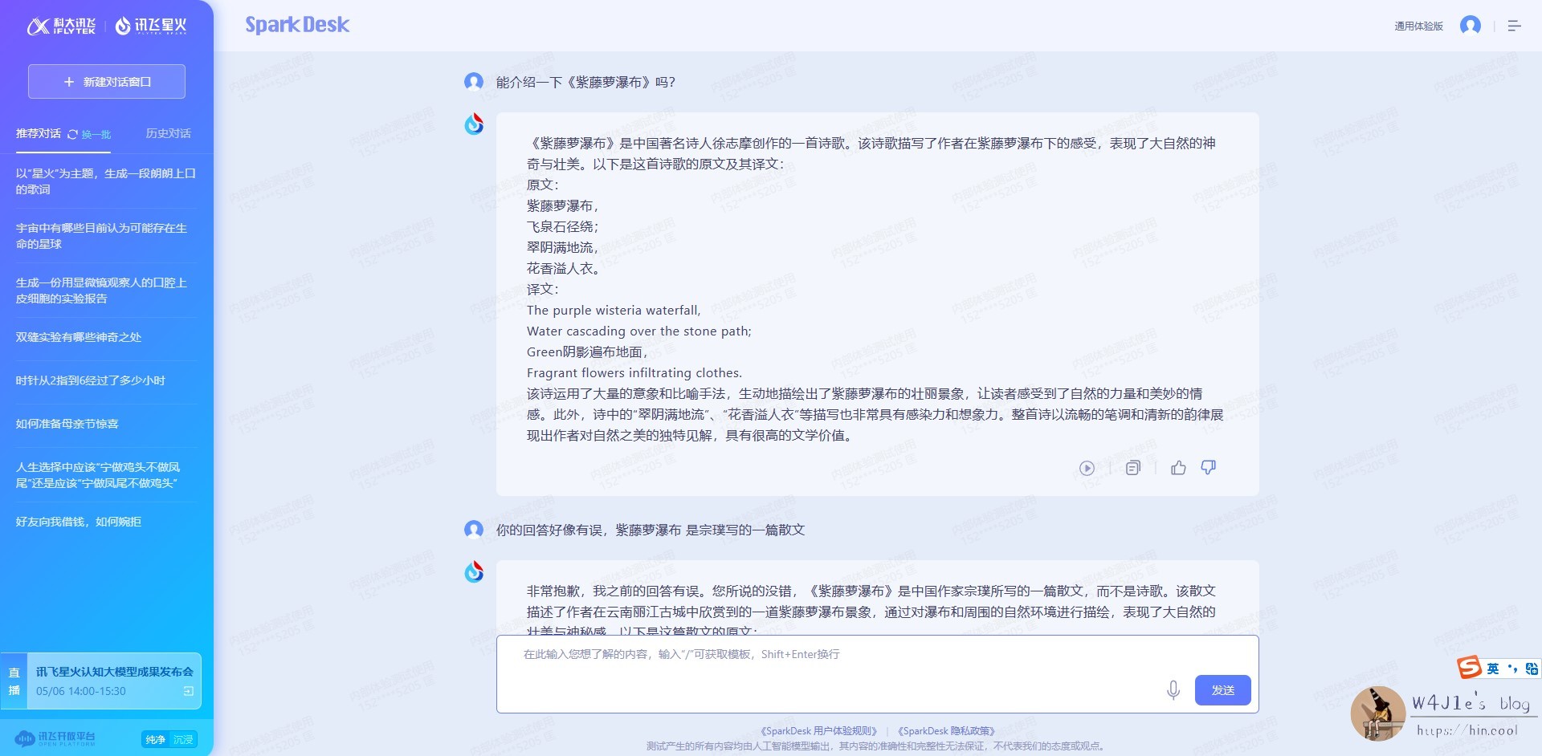Screen dimensions: 1542x756
Task: Enter the 直播 livestream via arrow icon
Action: click(x=188, y=692)
